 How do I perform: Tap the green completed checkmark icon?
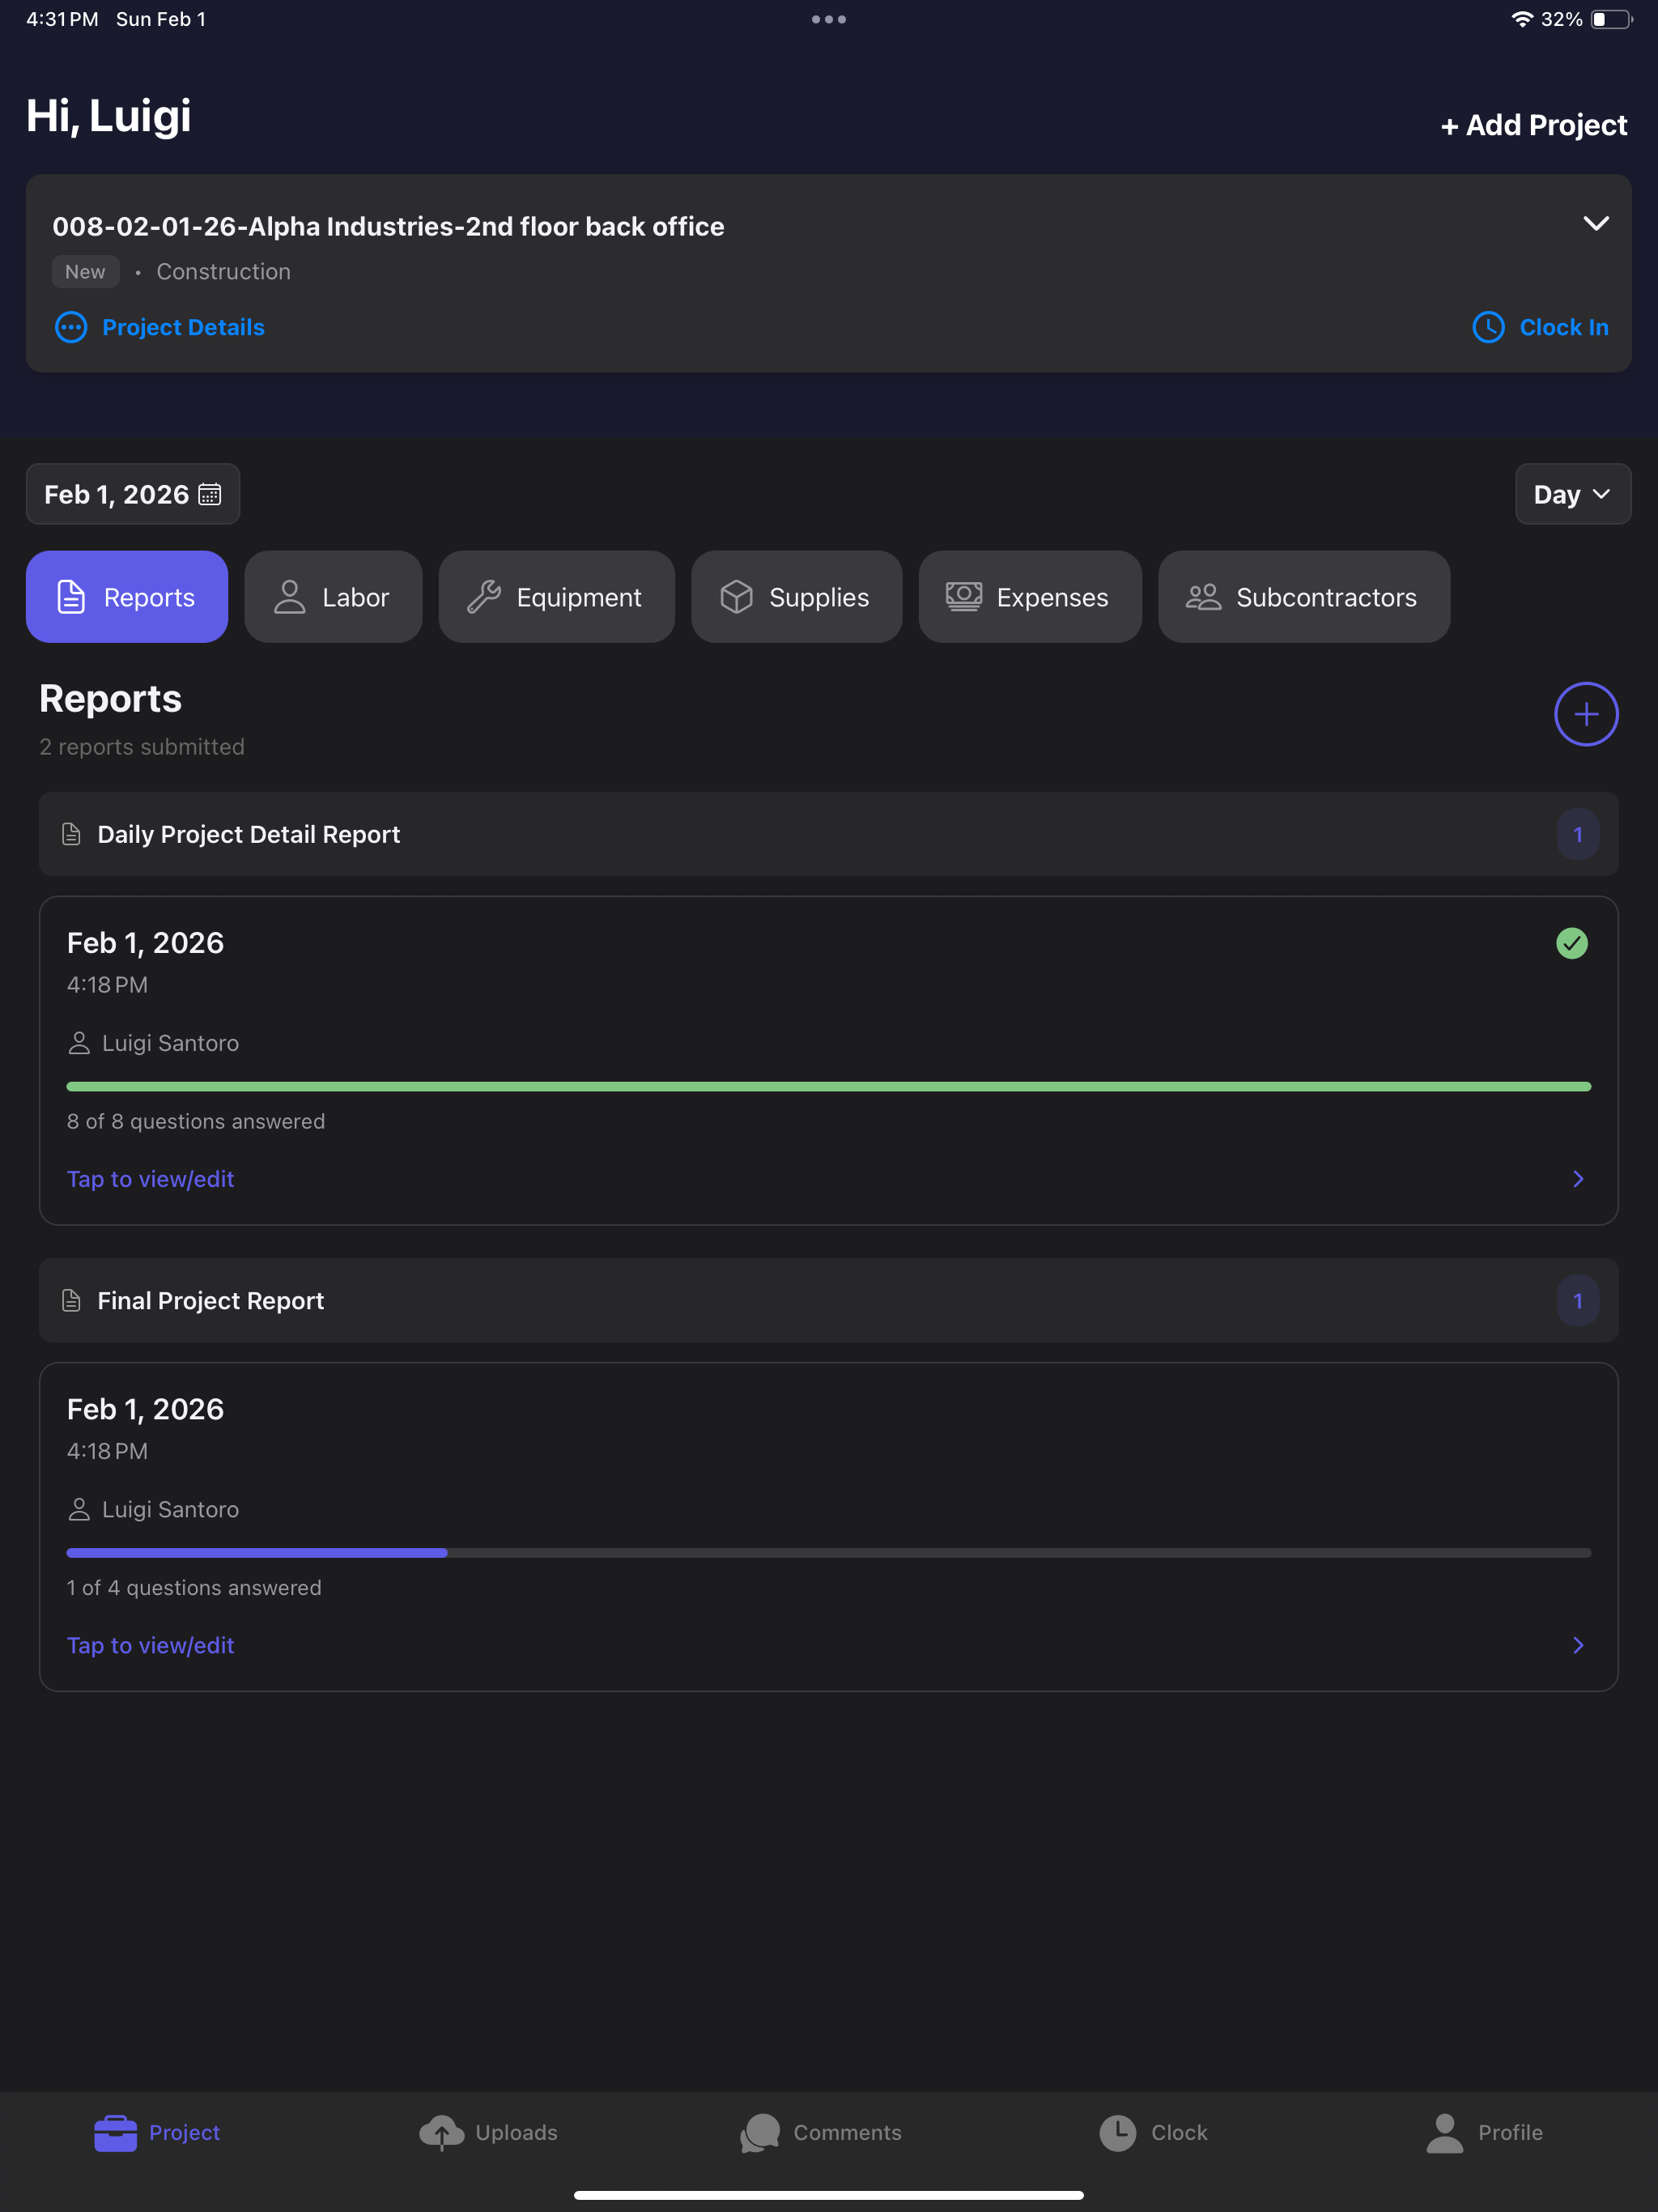1572,943
